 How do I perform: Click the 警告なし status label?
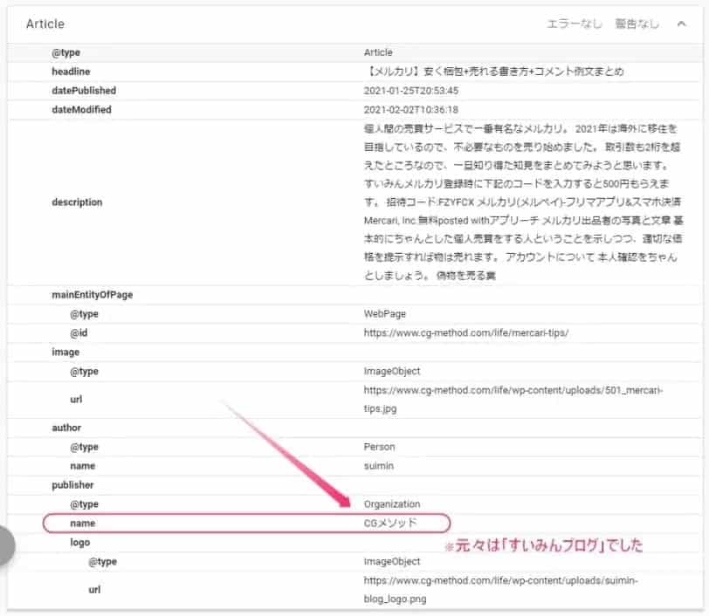[x=637, y=24]
